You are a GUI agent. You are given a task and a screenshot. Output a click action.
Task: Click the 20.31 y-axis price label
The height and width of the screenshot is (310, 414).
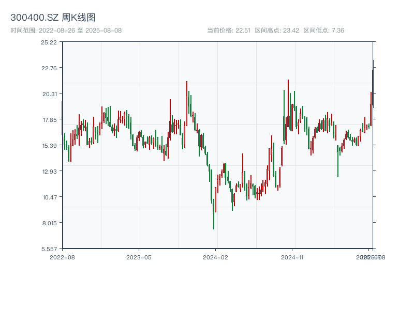(49, 94)
